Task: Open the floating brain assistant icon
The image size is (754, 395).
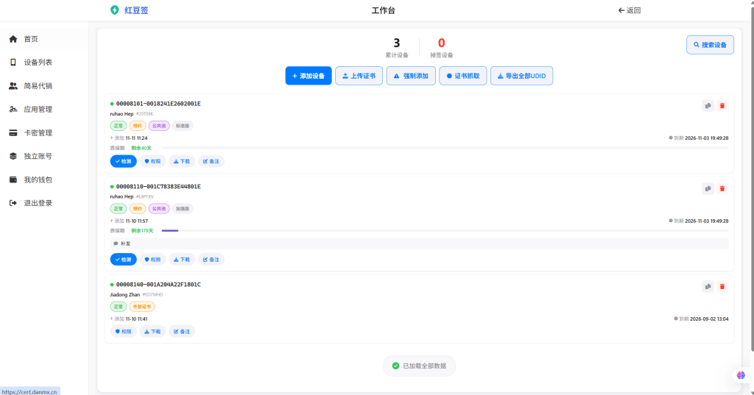Action: pyautogui.click(x=741, y=375)
